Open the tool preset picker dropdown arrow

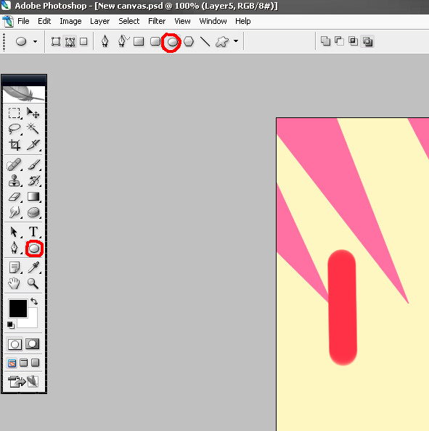pyautogui.click(x=36, y=41)
